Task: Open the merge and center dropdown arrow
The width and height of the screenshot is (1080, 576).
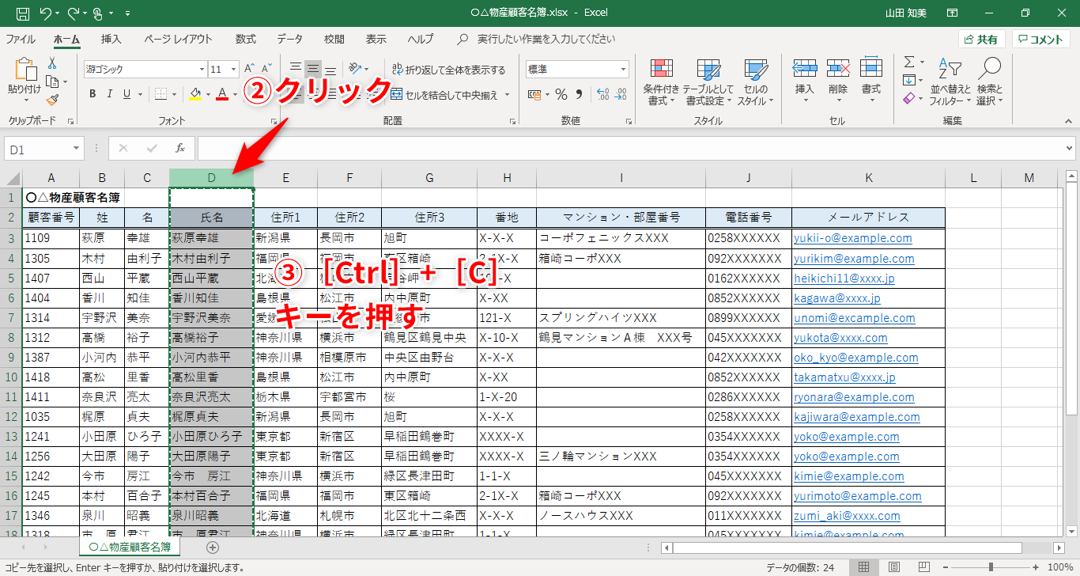Action: [505, 95]
